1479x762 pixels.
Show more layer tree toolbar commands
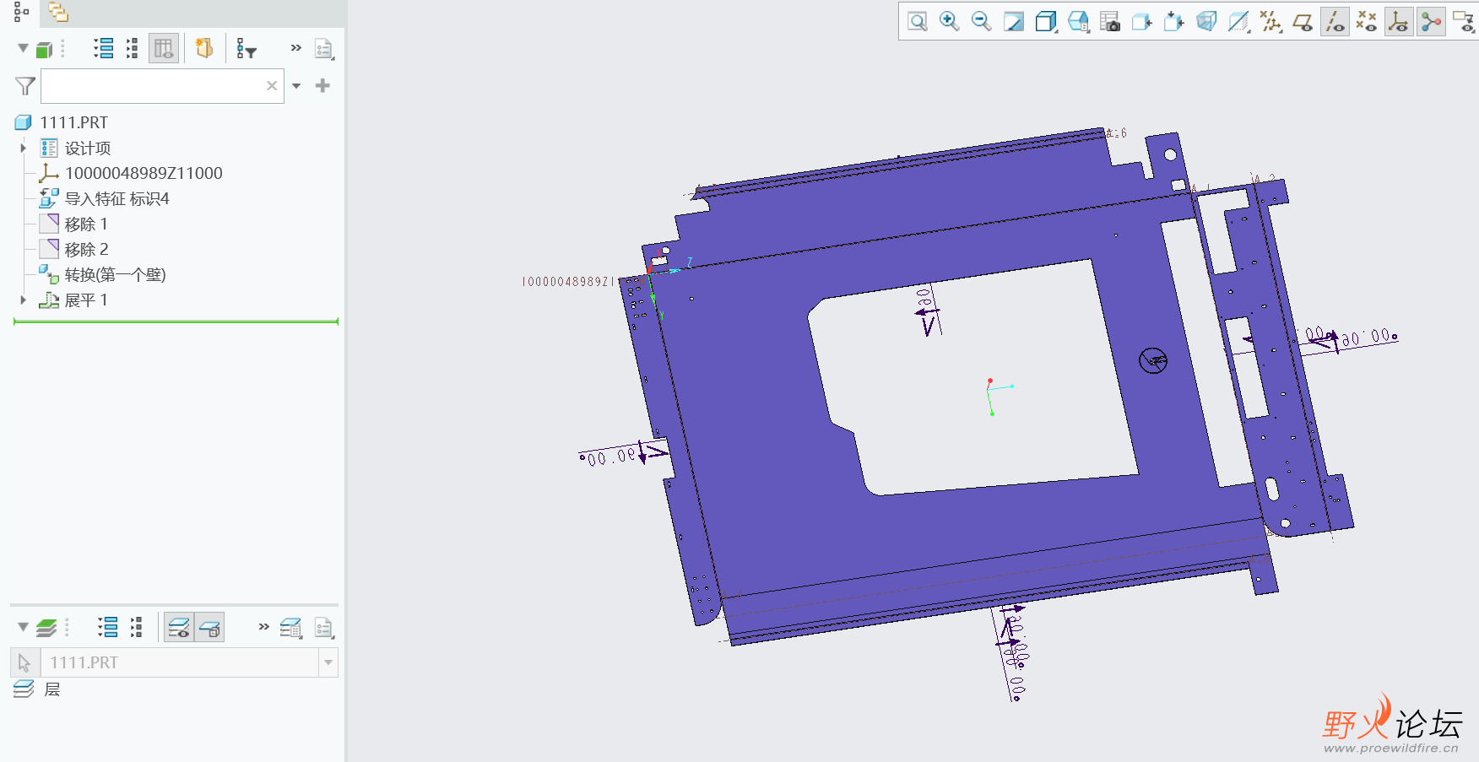pyautogui.click(x=263, y=626)
